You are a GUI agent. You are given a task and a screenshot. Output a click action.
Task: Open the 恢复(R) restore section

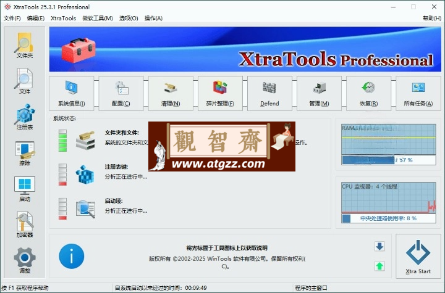tap(368, 94)
